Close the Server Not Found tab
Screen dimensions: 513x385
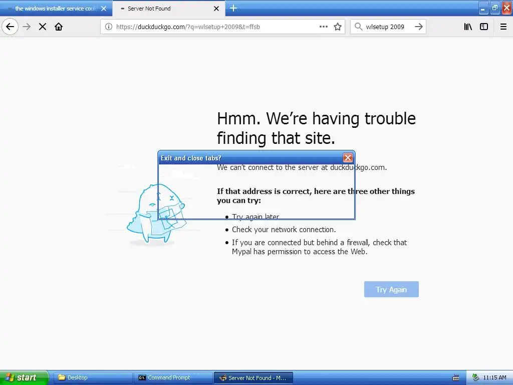click(216, 9)
